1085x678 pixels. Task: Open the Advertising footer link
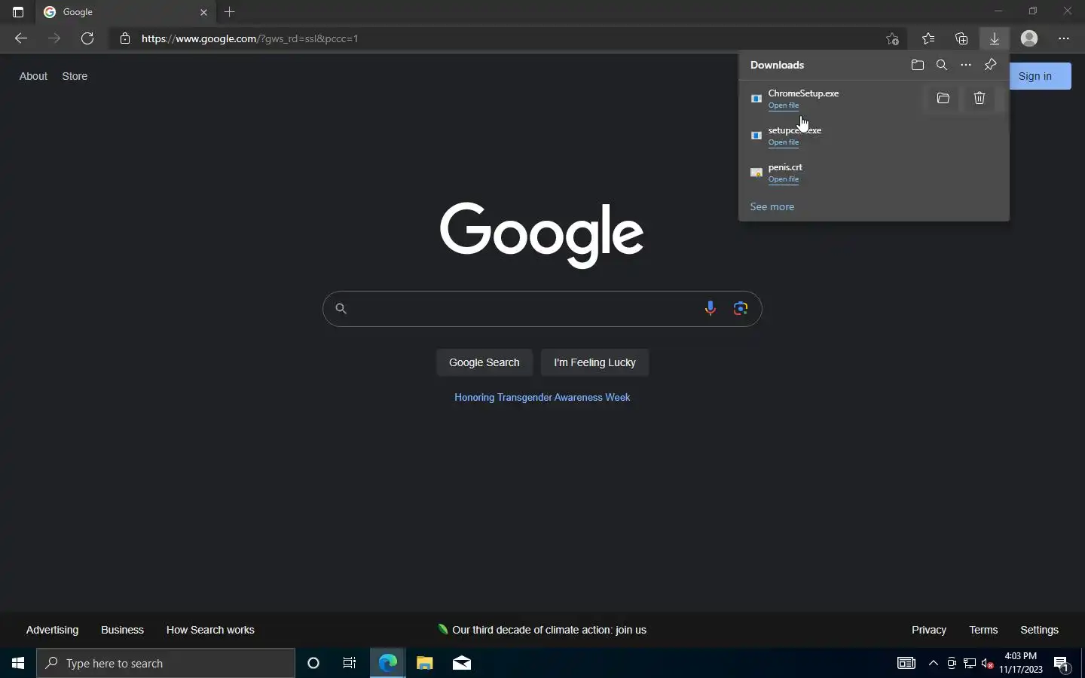[x=52, y=630]
